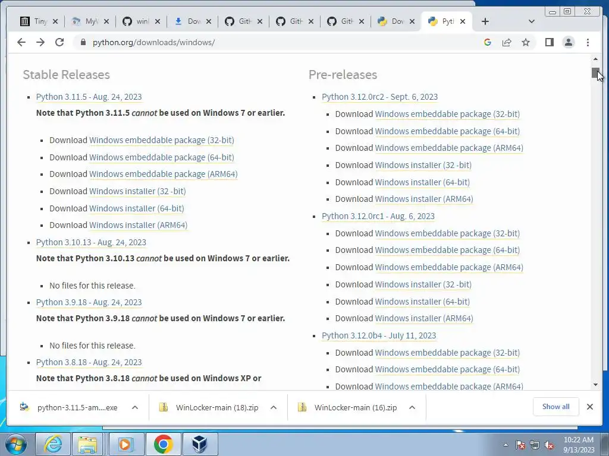Click the Google icon in address bar

[488, 42]
